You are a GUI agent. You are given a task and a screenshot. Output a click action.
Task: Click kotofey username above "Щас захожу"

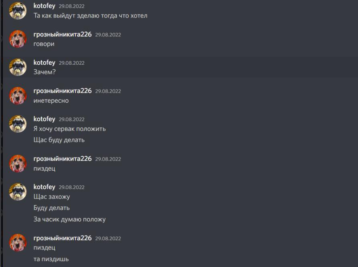44,187
